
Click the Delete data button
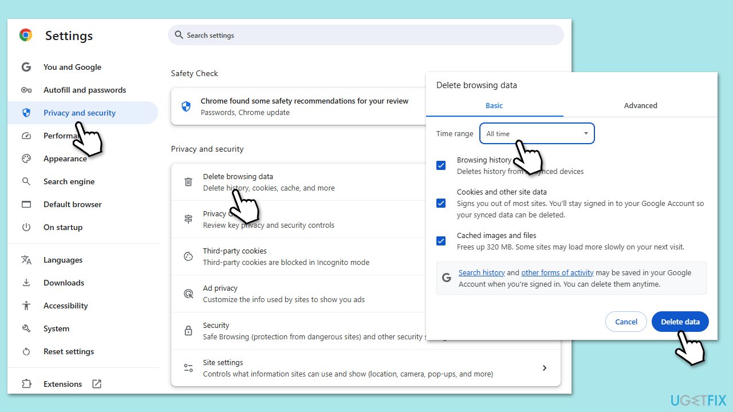[680, 321]
